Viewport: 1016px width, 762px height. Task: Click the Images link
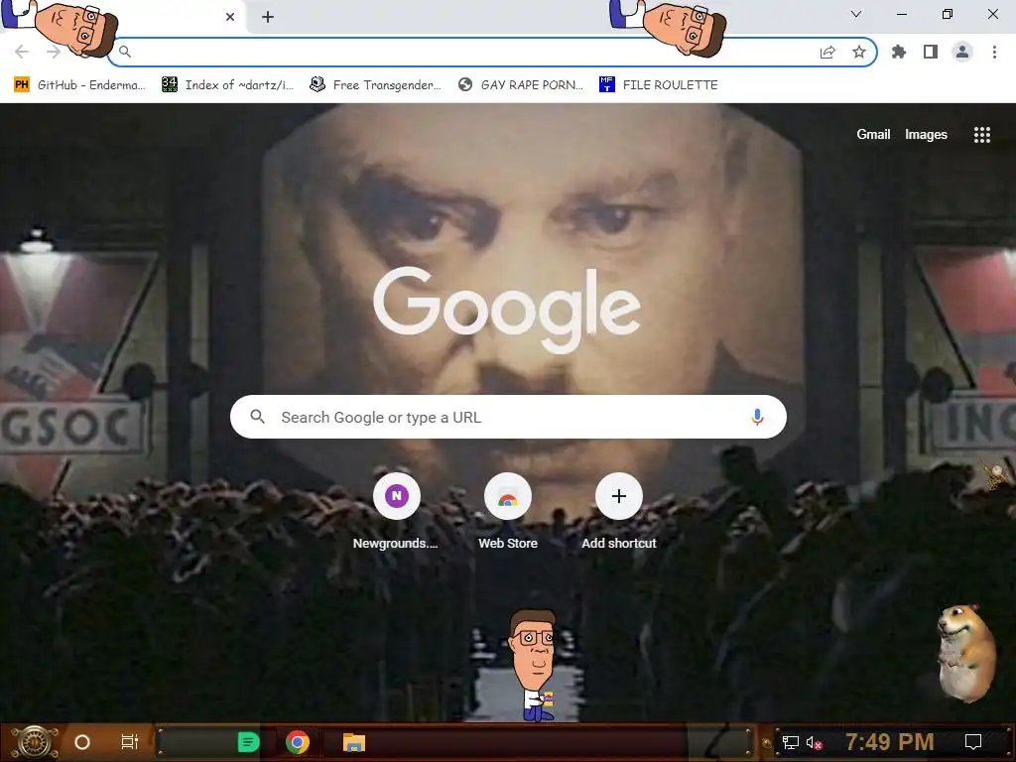point(926,134)
